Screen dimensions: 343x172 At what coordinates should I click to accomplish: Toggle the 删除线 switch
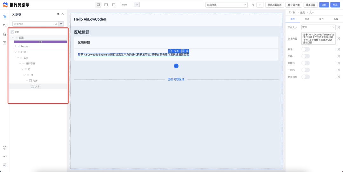click(x=306, y=63)
